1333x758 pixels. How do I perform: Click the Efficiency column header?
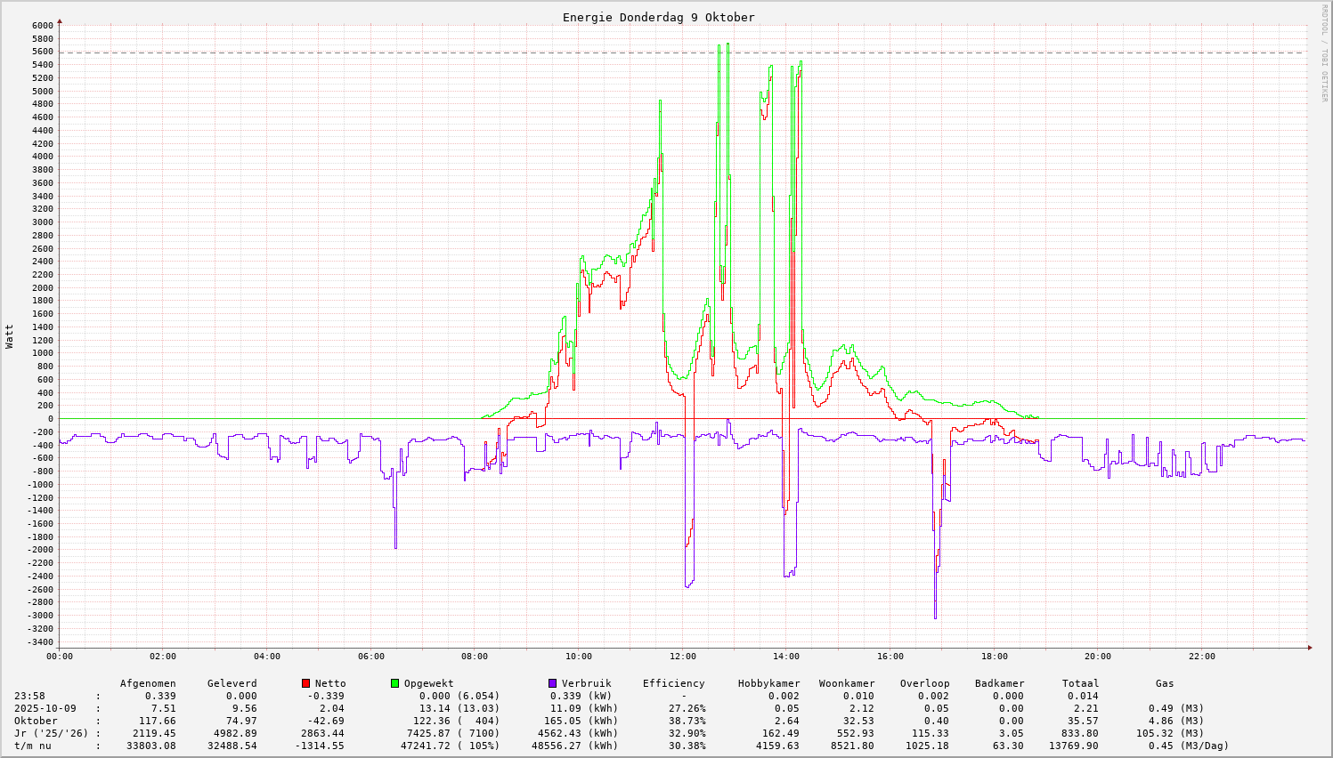tap(673, 683)
